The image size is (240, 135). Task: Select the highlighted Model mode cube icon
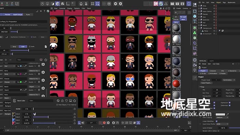click(x=58, y=3)
